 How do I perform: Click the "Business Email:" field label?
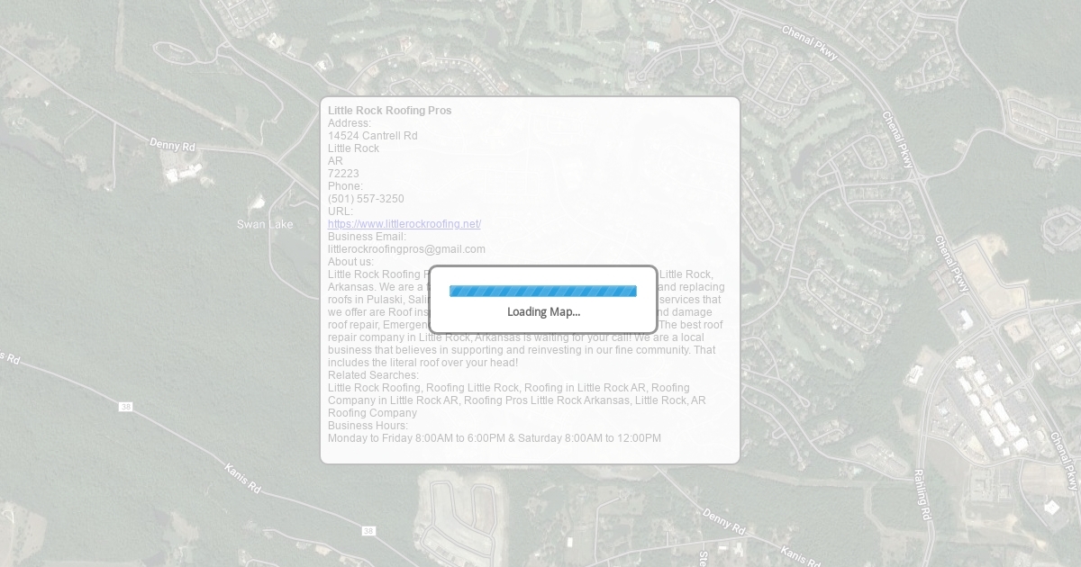(x=367, y=237)
